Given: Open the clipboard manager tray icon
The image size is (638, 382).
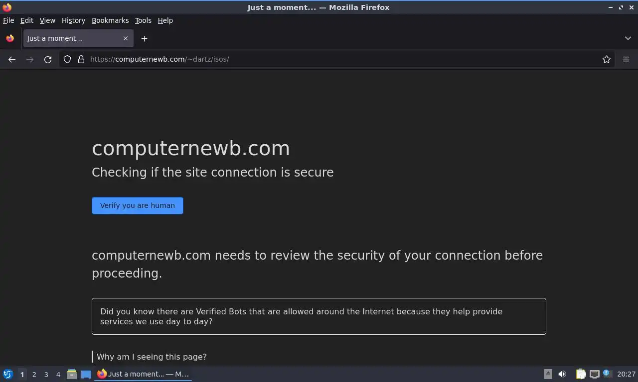Looking at the screenshot, I should pos(581,374).
